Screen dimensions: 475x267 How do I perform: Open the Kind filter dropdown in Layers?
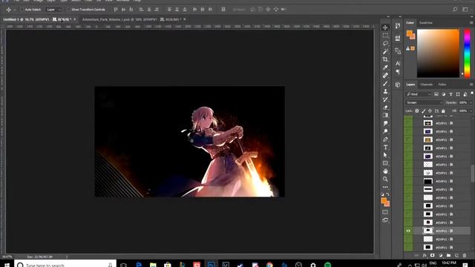click(x=419, y=94)
